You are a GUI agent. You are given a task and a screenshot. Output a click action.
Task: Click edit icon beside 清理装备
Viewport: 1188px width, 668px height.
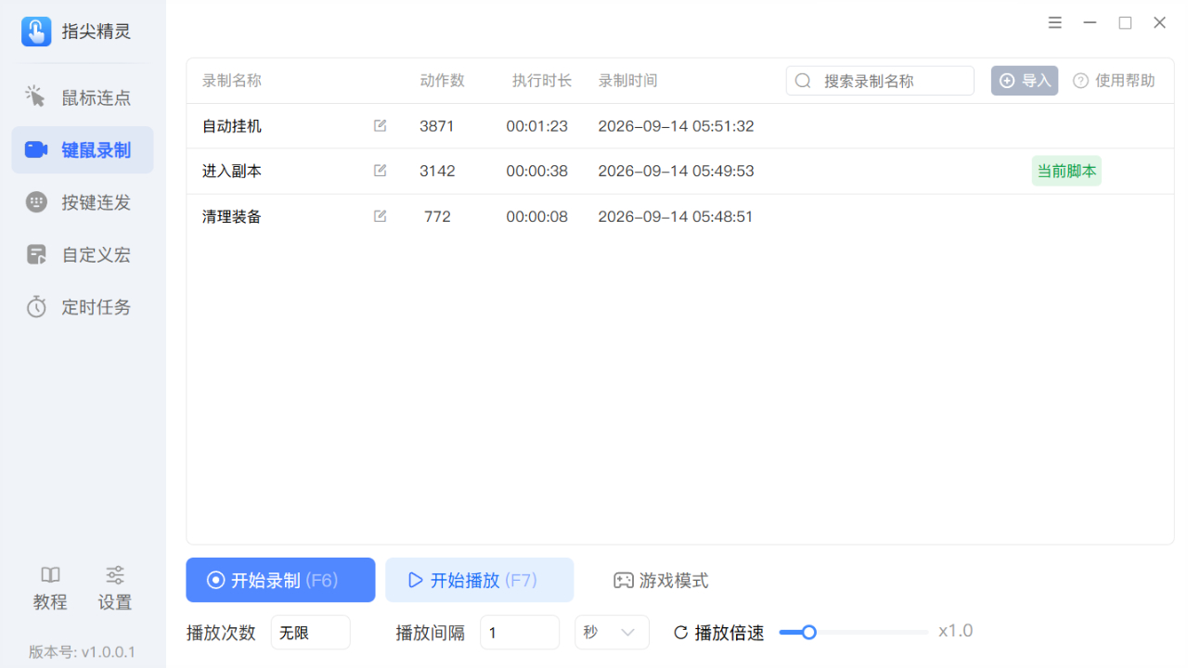[x=380, y=216]
